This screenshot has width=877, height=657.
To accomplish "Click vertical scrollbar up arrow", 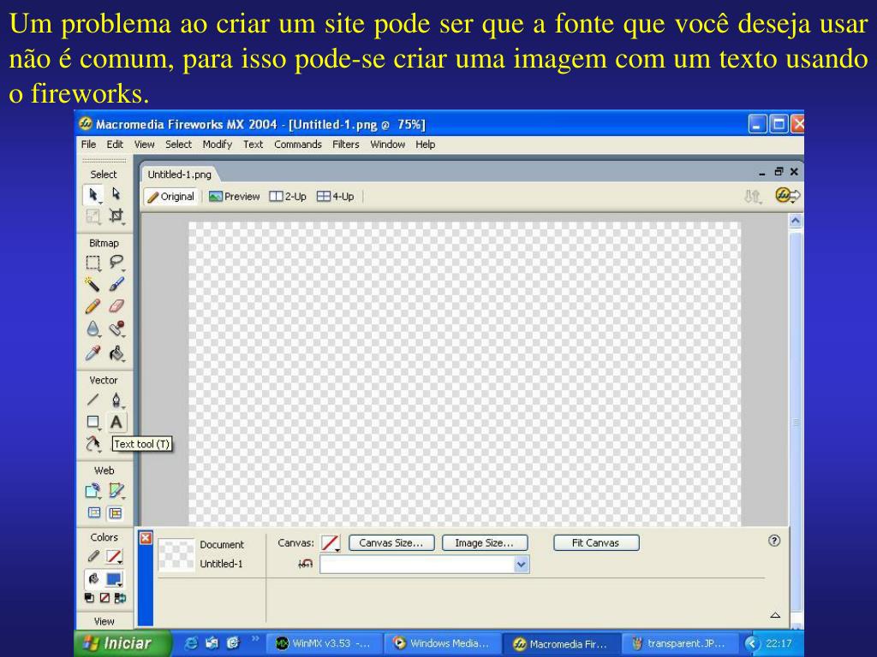I will (796, 222).
